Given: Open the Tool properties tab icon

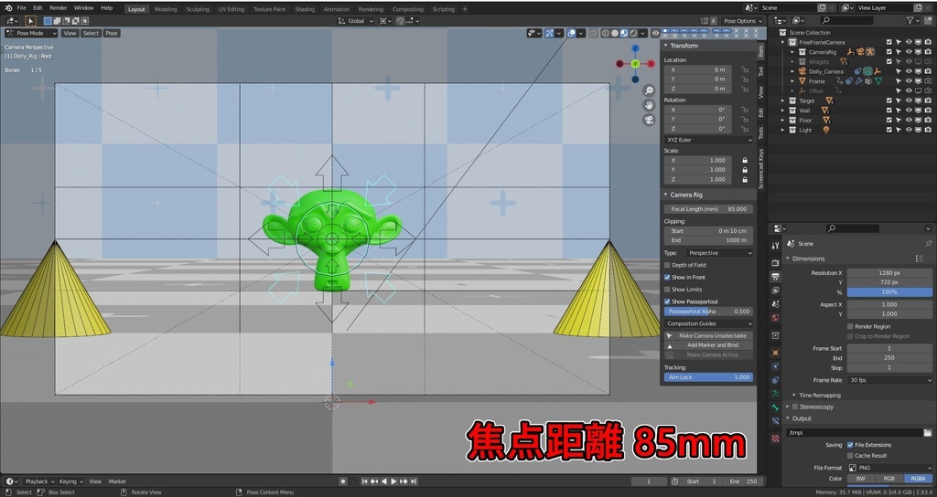Looking at the screenshot, I should click(x=775, y=246).
